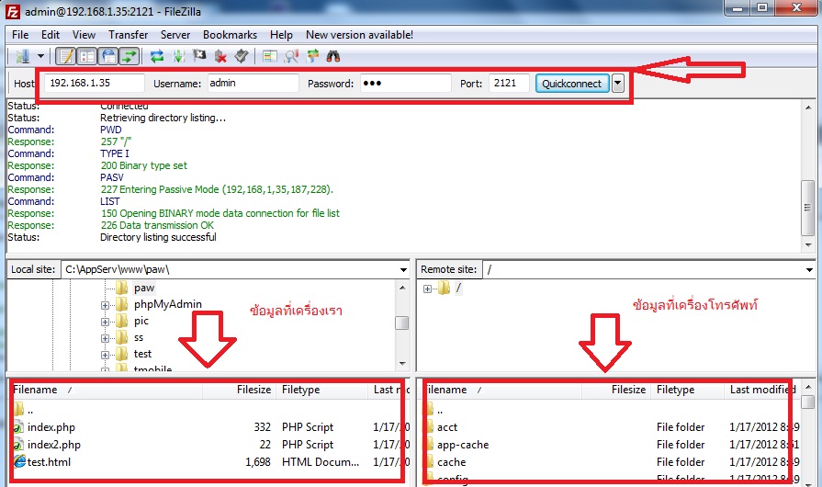This screenshot has height=487, width=822.
Task: Toggle local directory tree display
Action: pos(87,56)
